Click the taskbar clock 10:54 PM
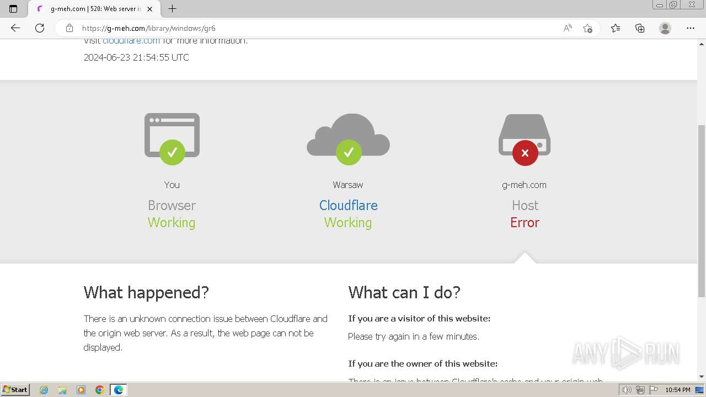Viewport: 706px width, 397px height. tap(677, 390)
